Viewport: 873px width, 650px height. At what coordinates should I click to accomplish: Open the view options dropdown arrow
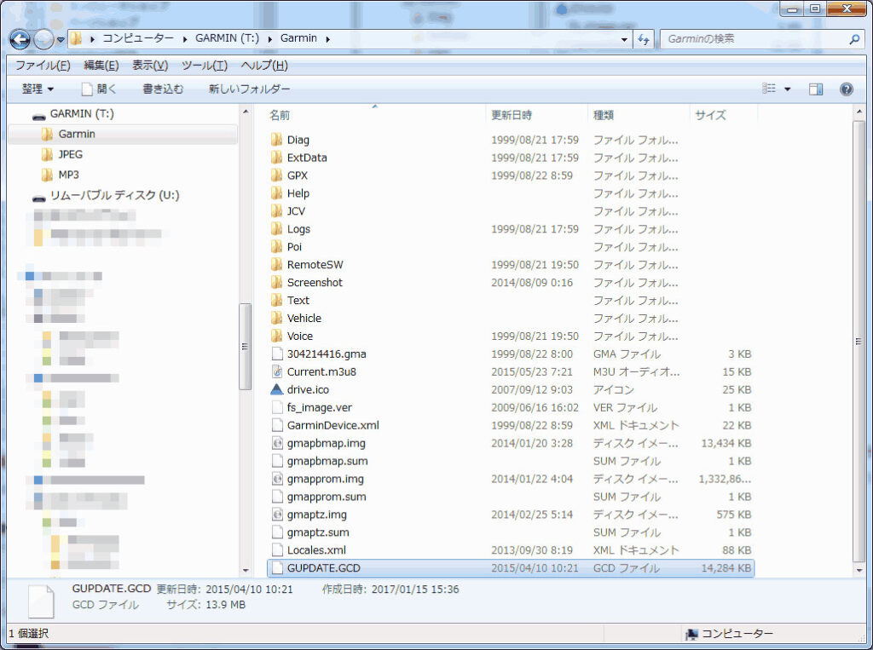click(787, 89)
